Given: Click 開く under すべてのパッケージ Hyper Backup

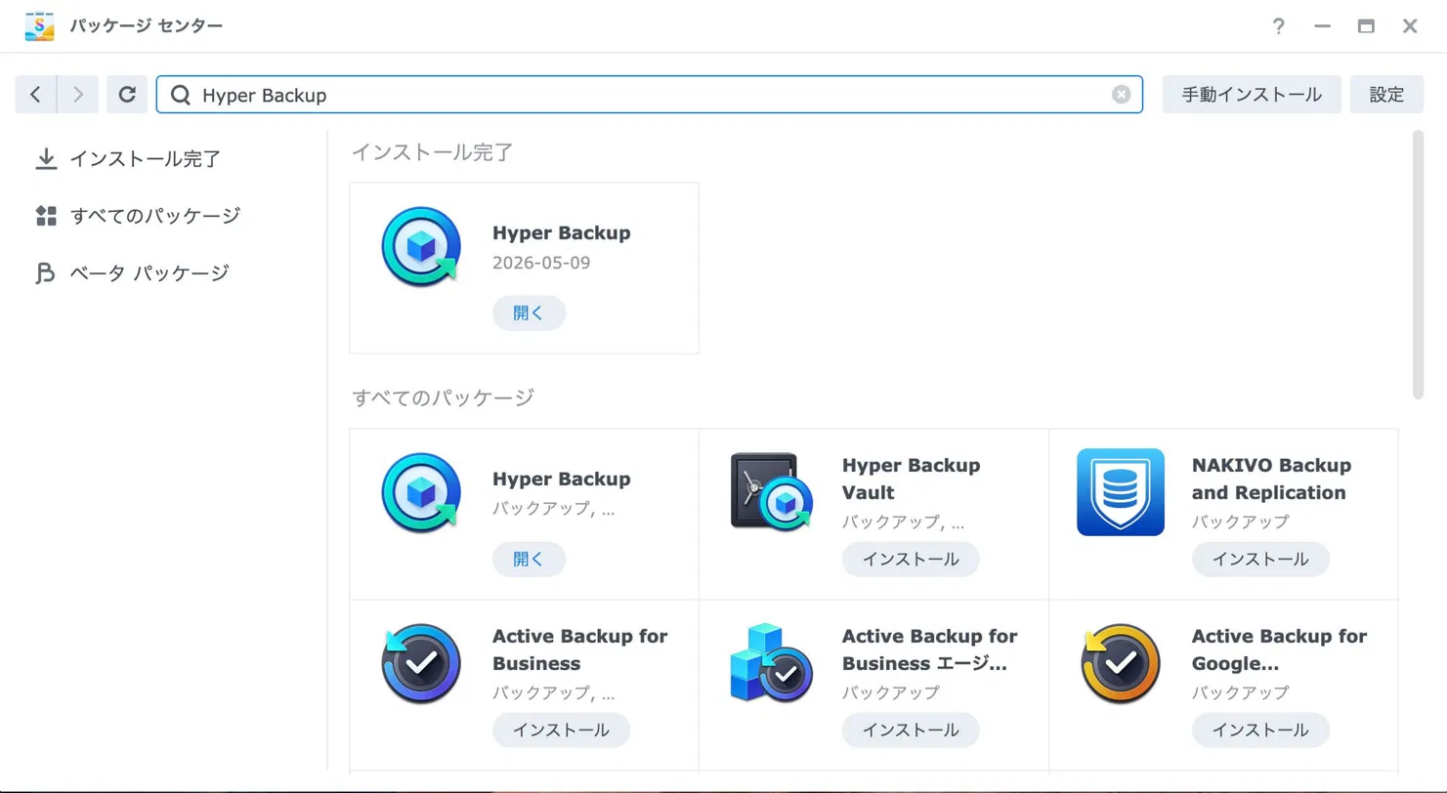Looking at the screenshot, I should click(x=529, y=560).
